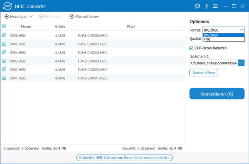Uncheck the 0003.HEIC file checkbox
The image size is (249, 164).
point(4,61)
